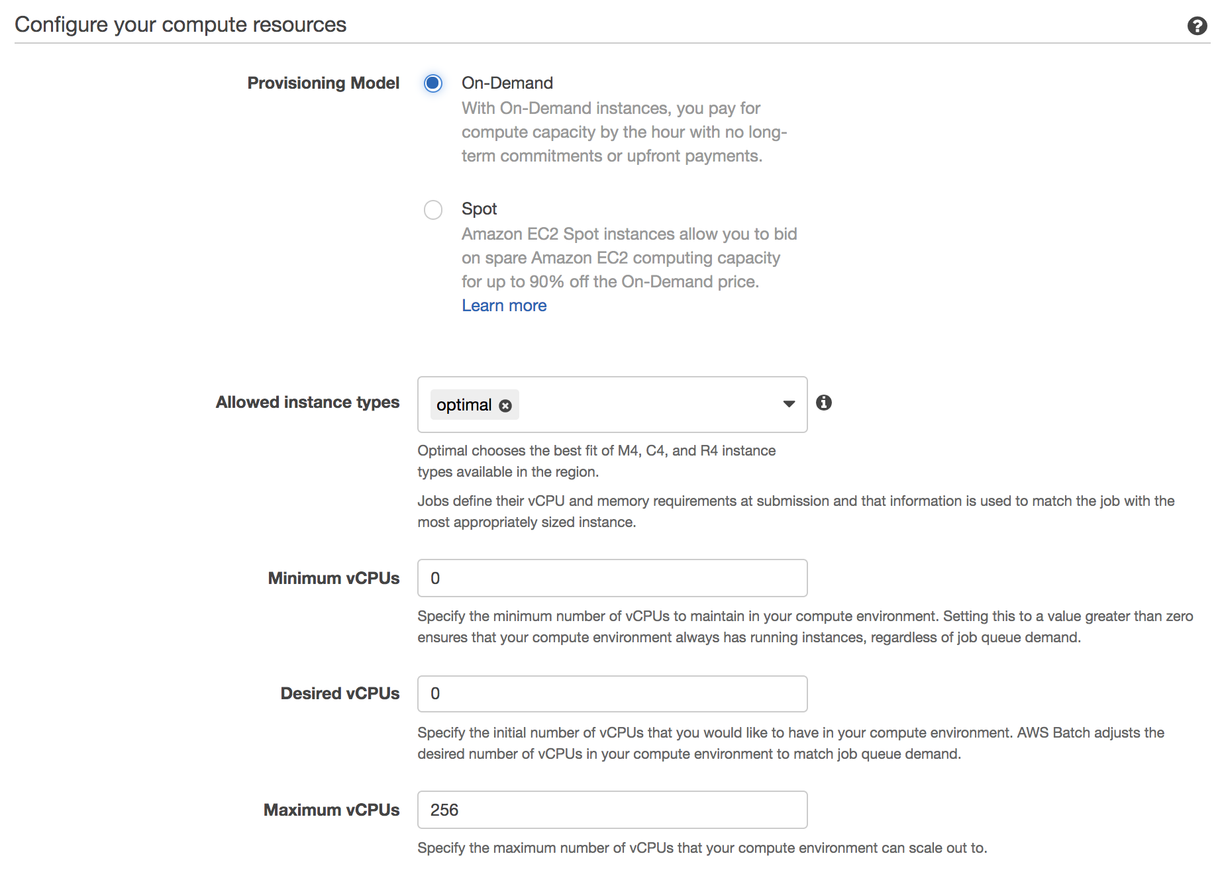The image size is (1220, 874).
Task: Click the Desired vCPUs input field
Action: (613, 694)
